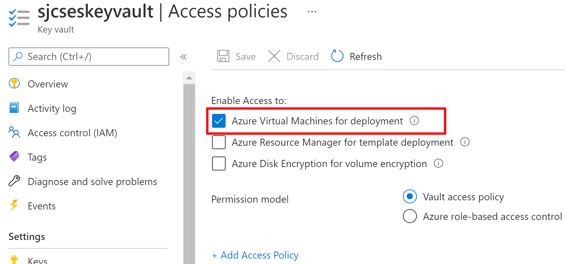Check Azure Disk Encryption for volume encryption

coord(219,163)
